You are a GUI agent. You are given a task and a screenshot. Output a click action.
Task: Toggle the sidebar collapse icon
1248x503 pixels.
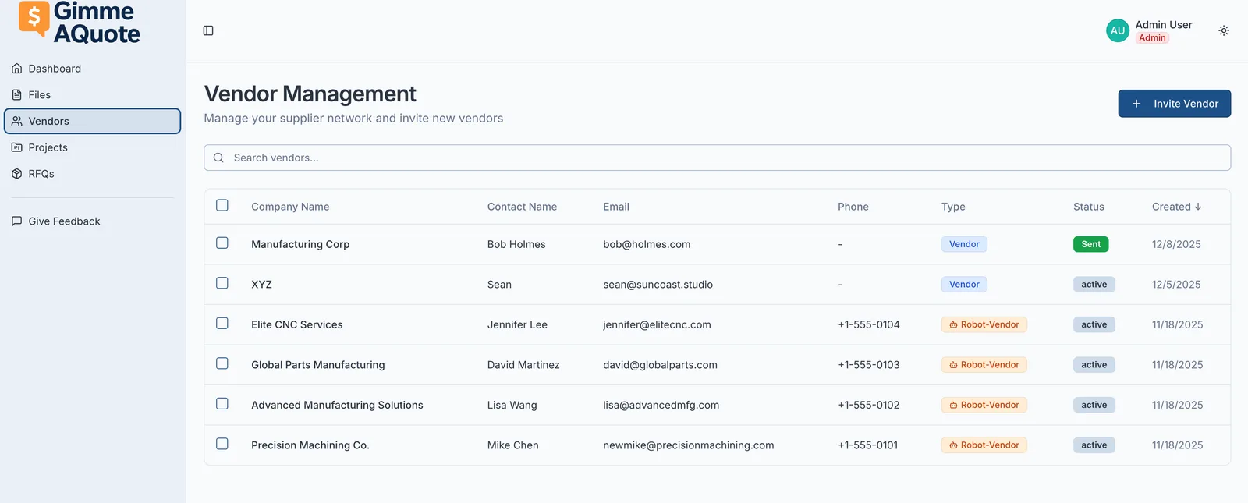click(x=208, y=30)
